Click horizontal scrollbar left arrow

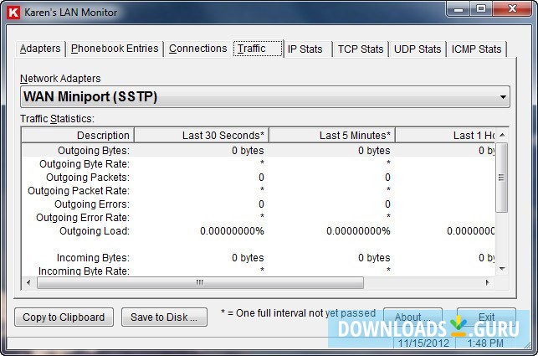(28, 283)
